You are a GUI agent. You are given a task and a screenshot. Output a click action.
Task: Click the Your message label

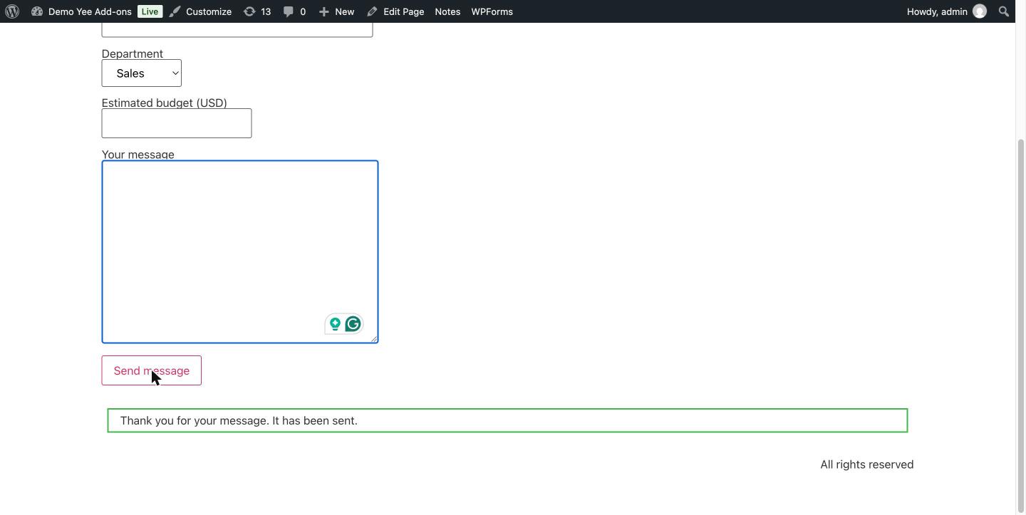click(138, 154)
